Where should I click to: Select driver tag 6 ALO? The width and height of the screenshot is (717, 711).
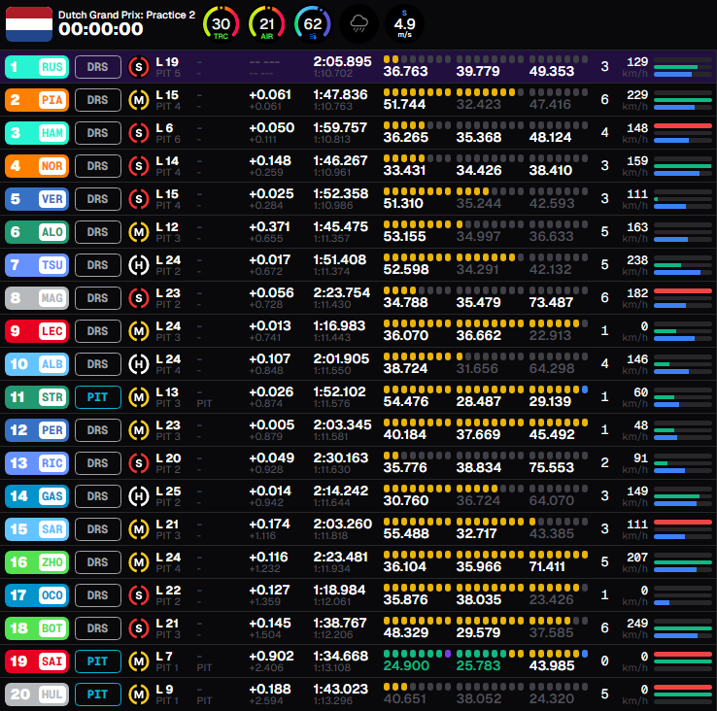point(37,232)
